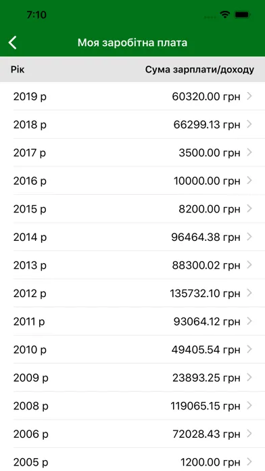
Task: Tap the back arrow in header
Action: click(13, 43)
